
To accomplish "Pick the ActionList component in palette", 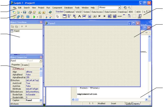I will (139, 16).
